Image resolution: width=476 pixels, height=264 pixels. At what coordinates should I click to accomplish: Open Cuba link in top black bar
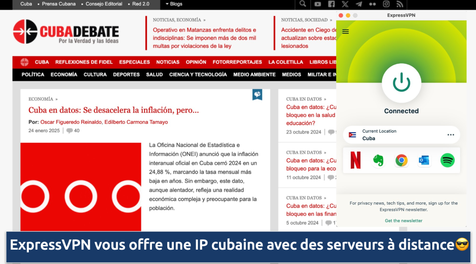pos(26,4)
